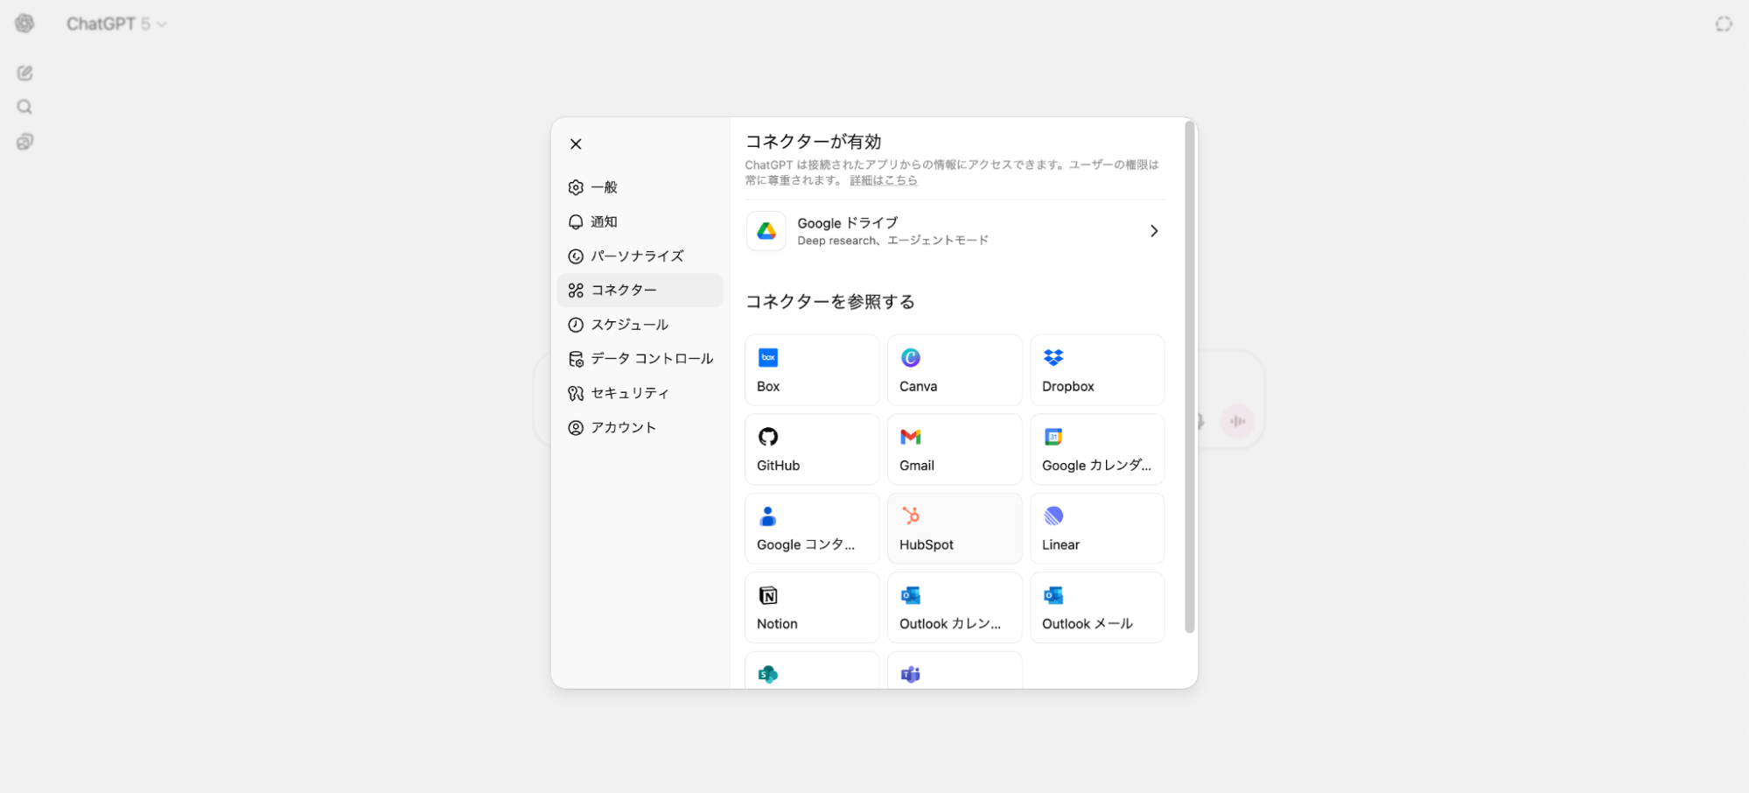Select the Outlook メール connector
The width and height of the screenshot is (1749, 793).
click(x=1096, y=607)
